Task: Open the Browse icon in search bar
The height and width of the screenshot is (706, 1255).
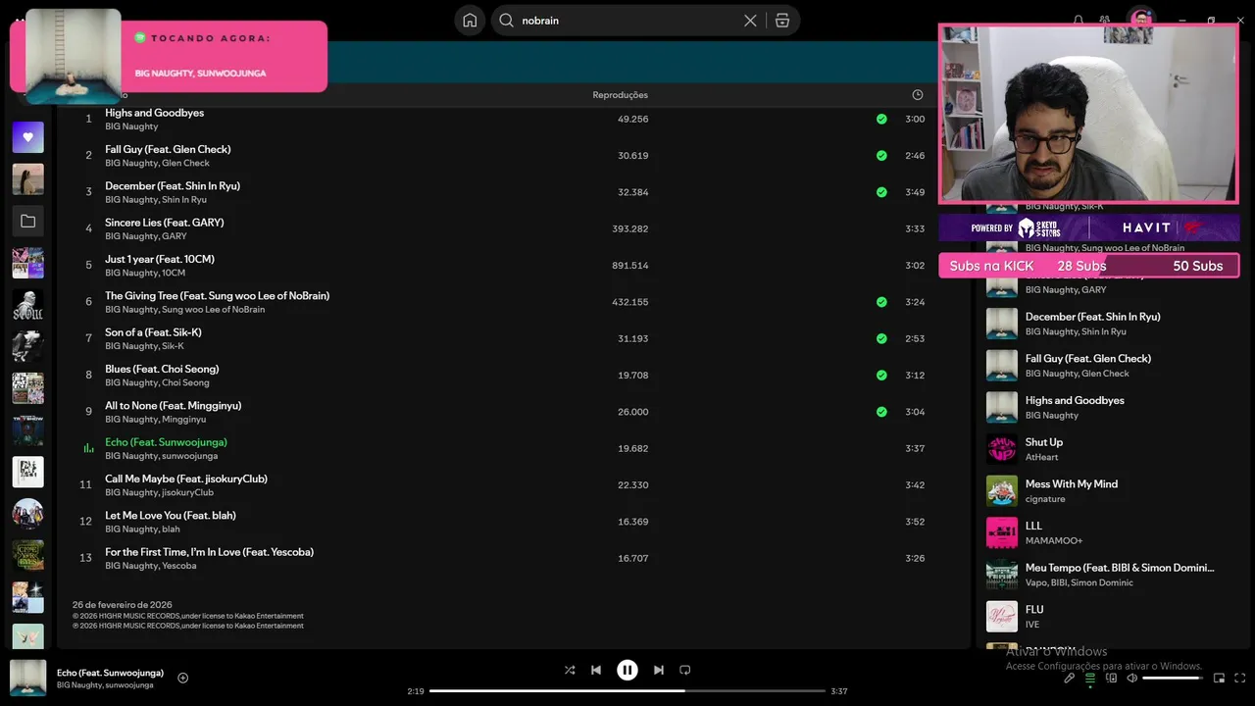Action: (x=782, y=21)
